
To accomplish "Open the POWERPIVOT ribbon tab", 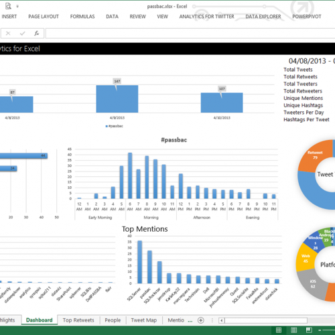I will coord(307,17).
